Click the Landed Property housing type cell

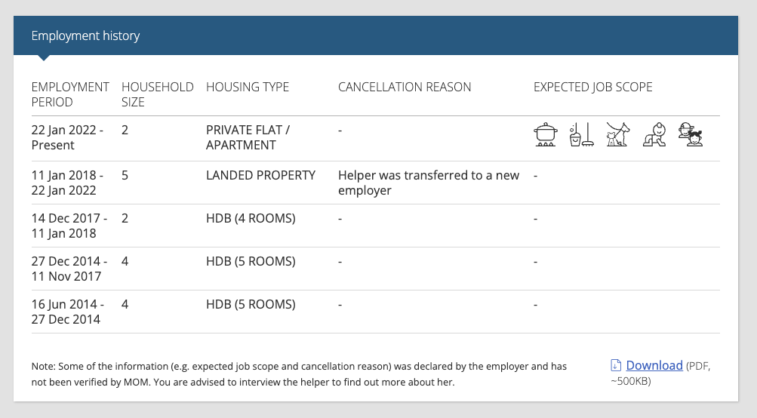pyautogui.click(x=260, y=175)
